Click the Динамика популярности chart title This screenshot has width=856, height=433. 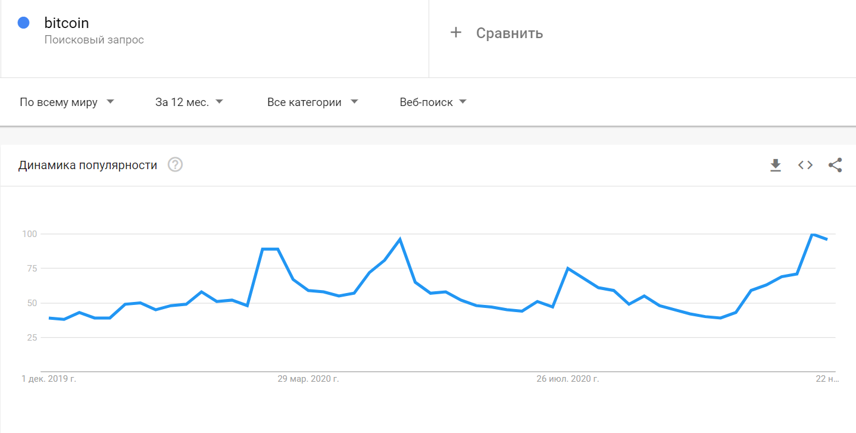tap(88, 165)
